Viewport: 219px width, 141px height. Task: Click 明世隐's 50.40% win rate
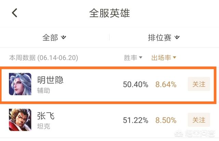136,84
